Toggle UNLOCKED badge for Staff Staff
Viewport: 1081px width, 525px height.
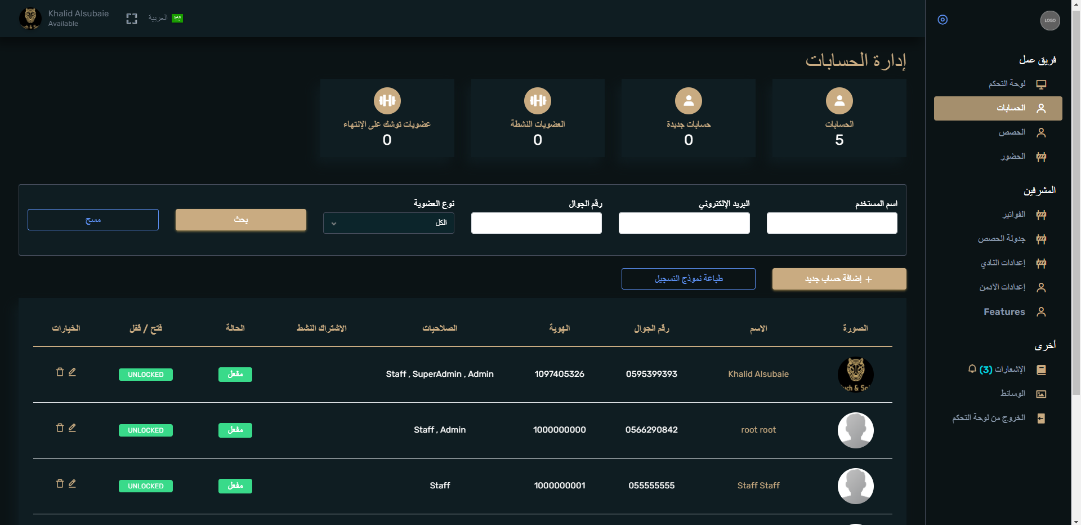point(145,486)
